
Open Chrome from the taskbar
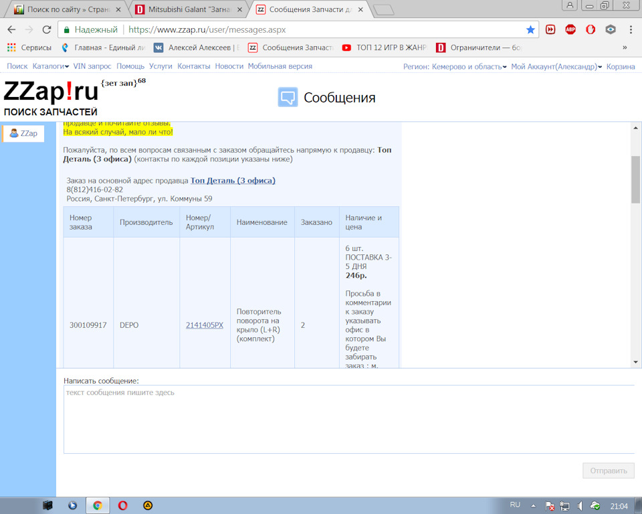98,505
